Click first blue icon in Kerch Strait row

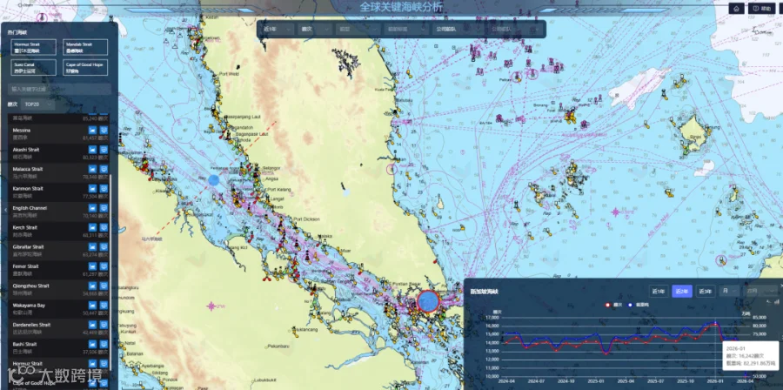click(92, 227)
